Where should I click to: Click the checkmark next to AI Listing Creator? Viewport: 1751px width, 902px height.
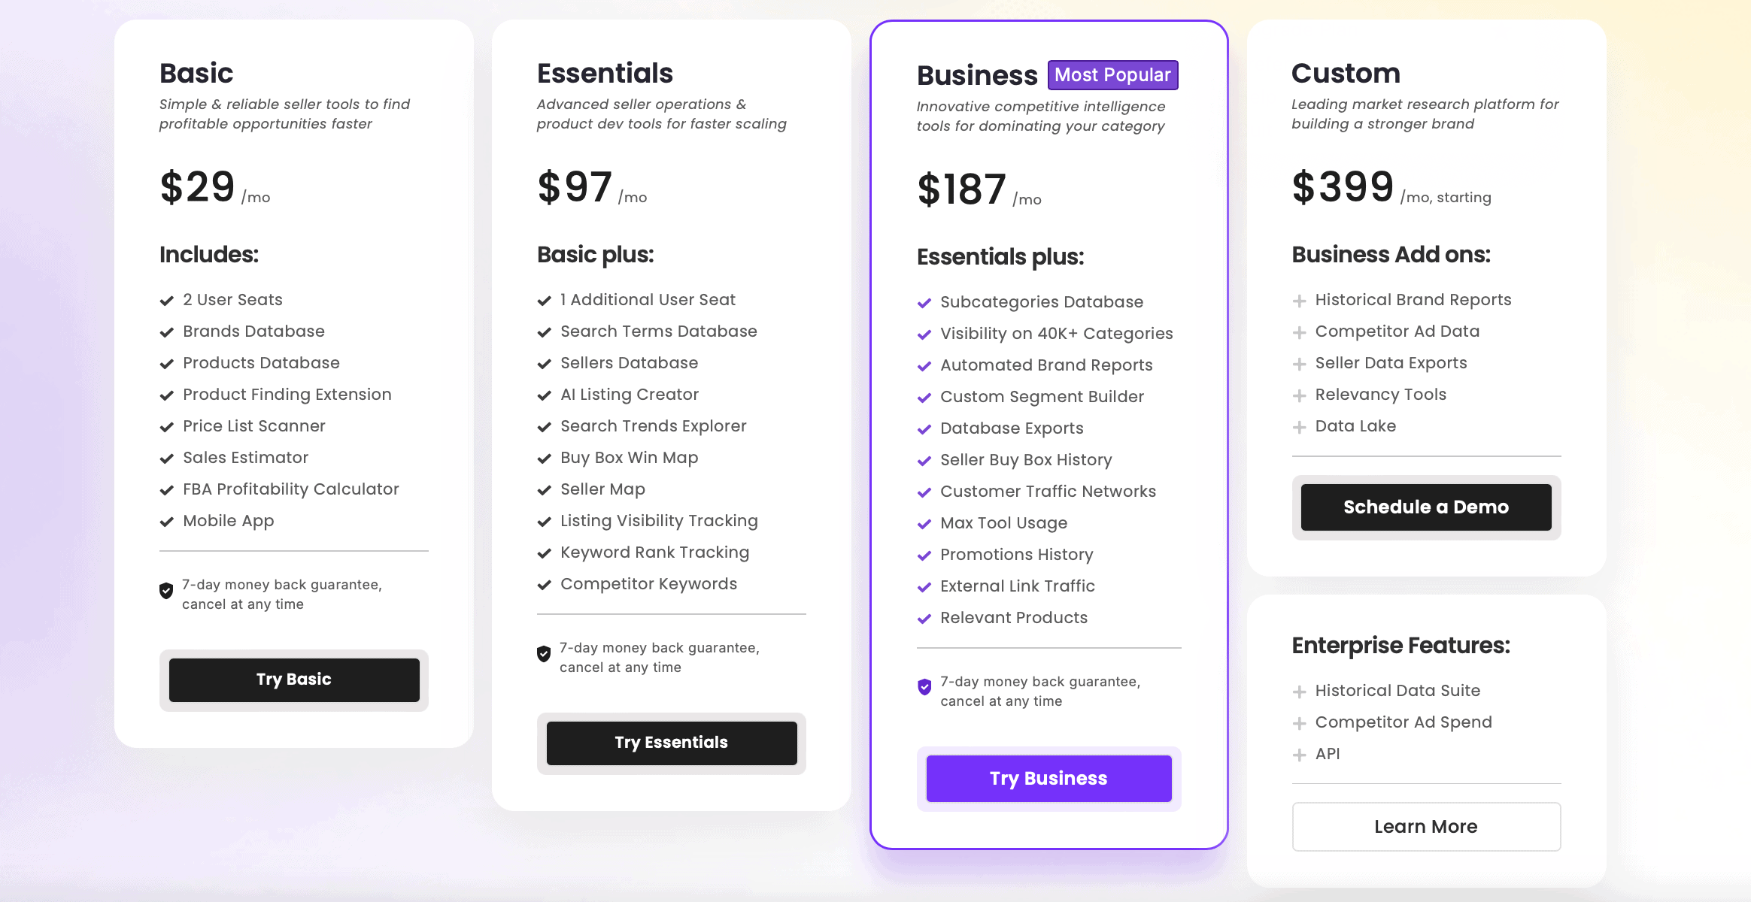point(545,395)
